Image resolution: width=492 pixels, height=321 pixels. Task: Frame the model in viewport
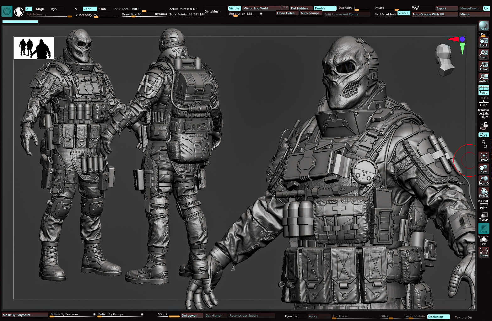[x=484, y=156]
